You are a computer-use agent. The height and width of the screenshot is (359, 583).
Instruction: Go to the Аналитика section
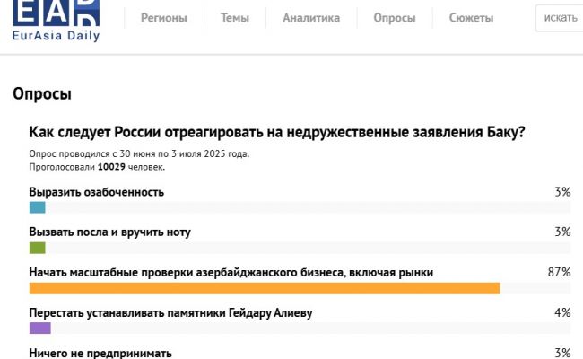pyautogui.click(x=311, y=18)
